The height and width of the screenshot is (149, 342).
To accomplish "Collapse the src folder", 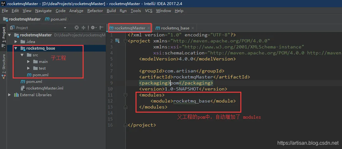I will pyautogui.click(x=22, y=55).
